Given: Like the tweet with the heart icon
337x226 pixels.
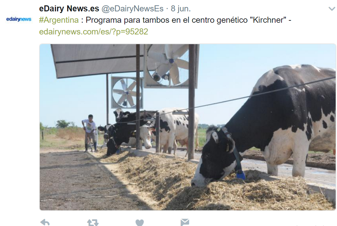Looking at the screenshot, I should click(139, 223).
